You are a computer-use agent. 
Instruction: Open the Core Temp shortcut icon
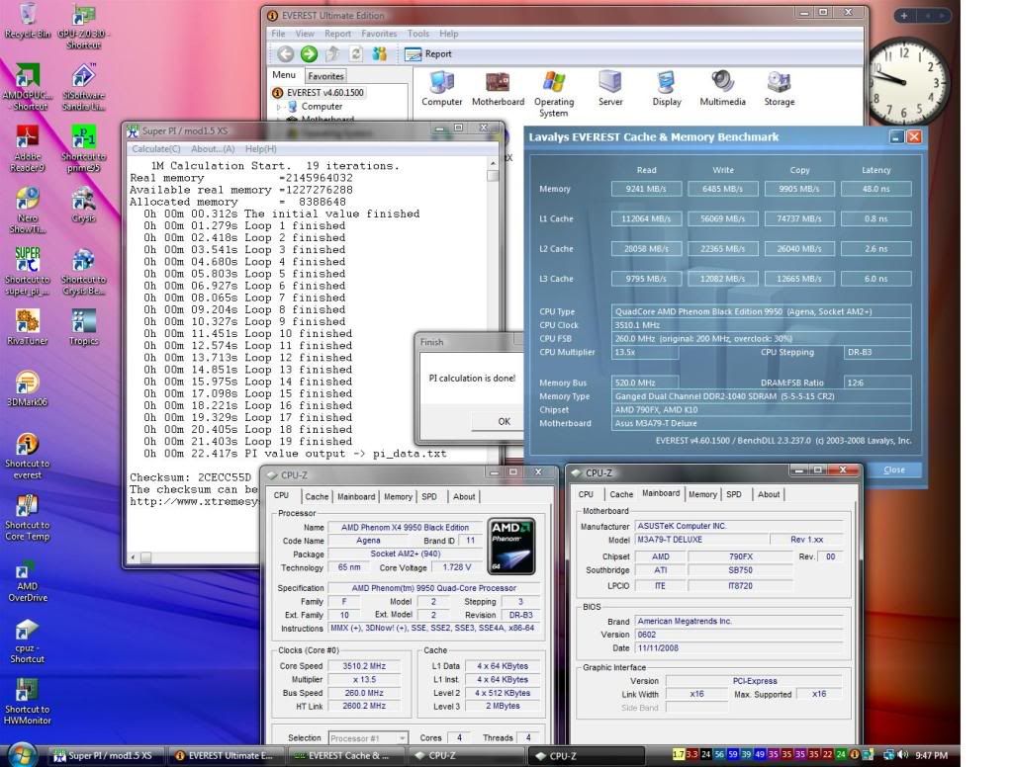click(27, 518)
